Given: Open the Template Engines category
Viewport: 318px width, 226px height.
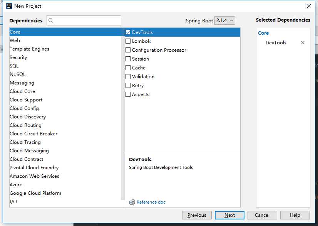Looking at the screenshot, I should [65, 49].
